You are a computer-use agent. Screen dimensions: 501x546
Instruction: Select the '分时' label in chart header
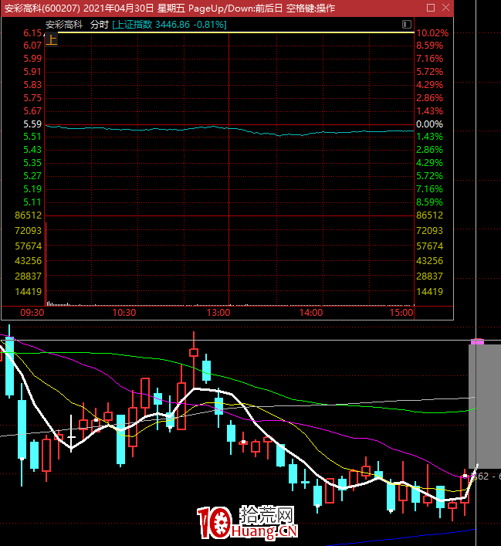[100, 25]
